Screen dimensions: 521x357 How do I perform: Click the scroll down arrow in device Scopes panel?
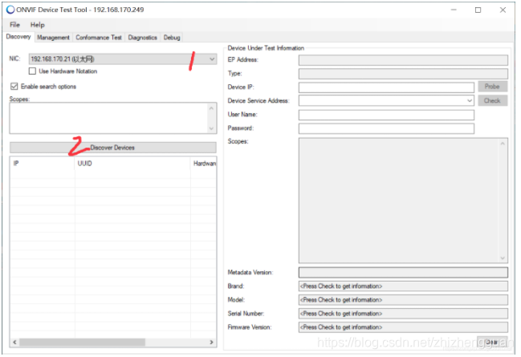pyautogui.click(x=503, y=258)
